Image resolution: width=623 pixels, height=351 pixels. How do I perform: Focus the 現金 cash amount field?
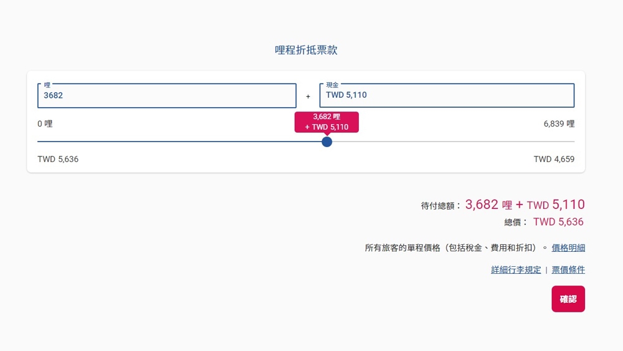447,95
